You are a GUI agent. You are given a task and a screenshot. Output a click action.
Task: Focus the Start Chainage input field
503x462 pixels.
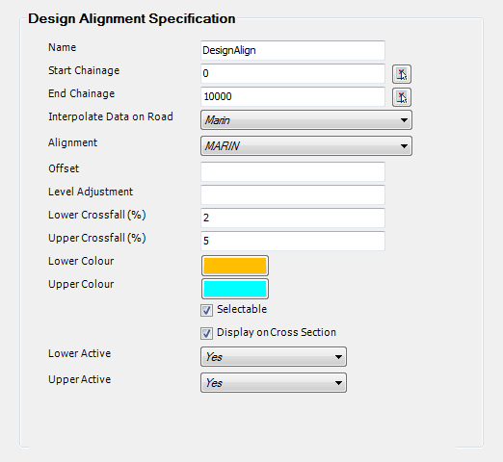[x=293, y=73]
